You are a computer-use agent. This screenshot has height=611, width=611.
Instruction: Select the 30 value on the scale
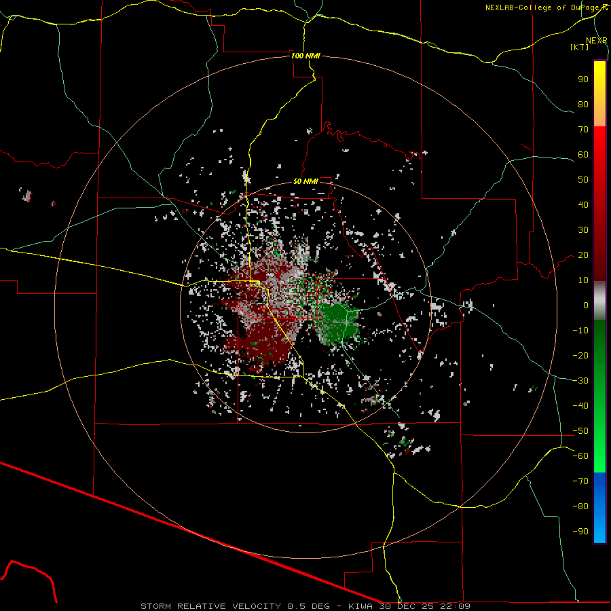click(x=583, y=230)
